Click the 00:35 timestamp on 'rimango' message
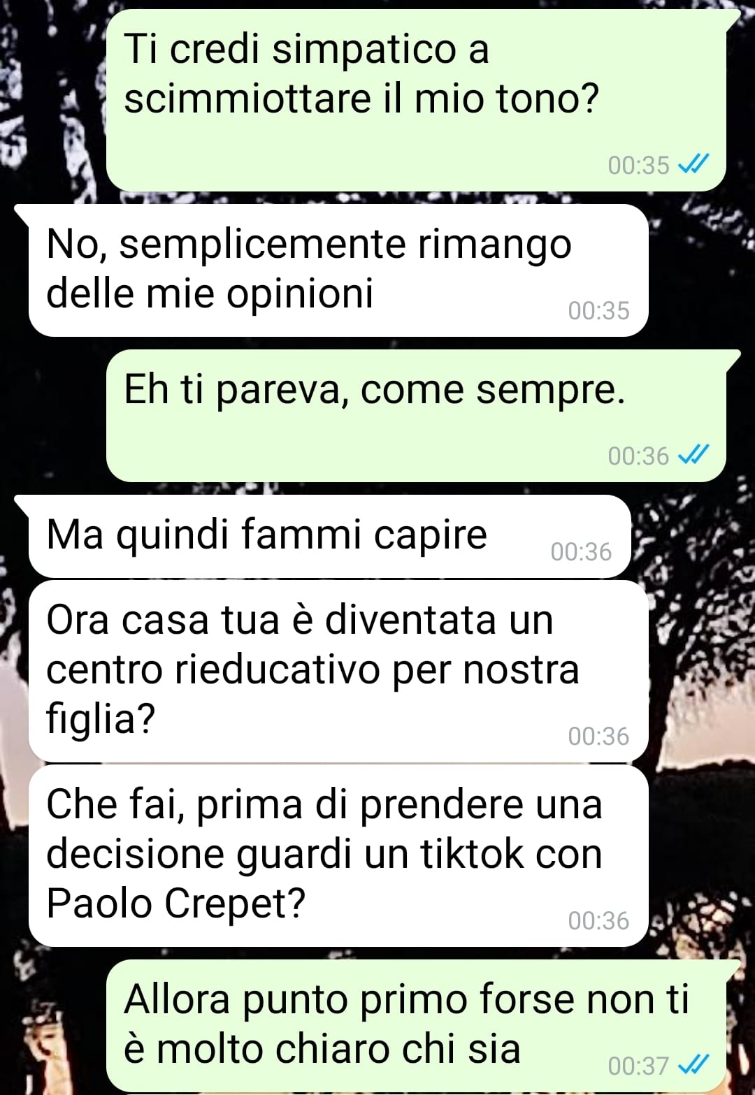 point(598,310)
